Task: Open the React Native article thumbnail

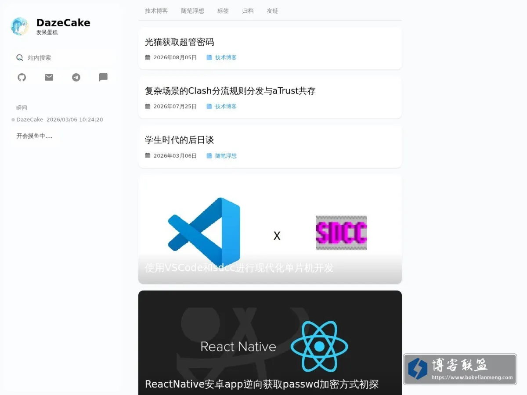Action: point(270,343)
